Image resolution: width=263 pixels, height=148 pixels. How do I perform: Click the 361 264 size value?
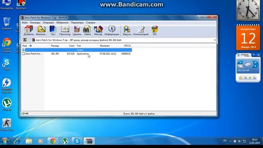point(55,54)
